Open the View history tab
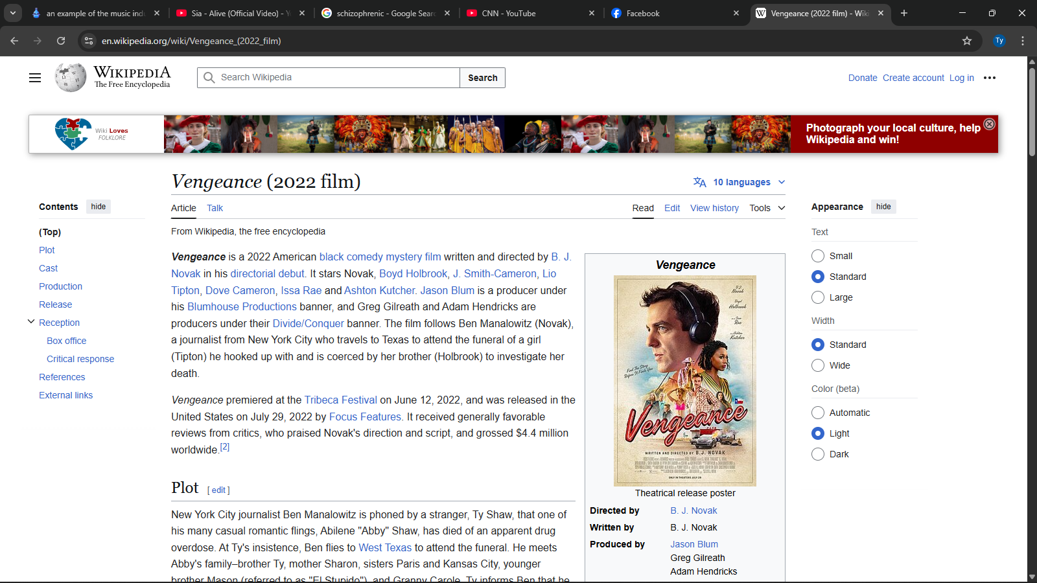This screenshot has width=1037, height=583. pyautogui.click(x=714, y=208)
